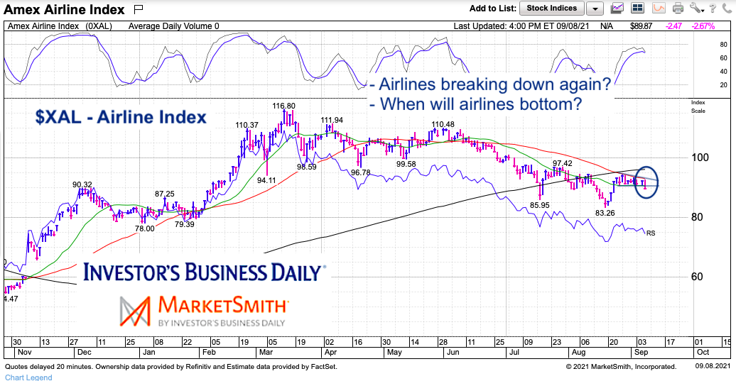Click the $89.87 last price value
This screenshot has height=381, width=736.
(641, 26)
